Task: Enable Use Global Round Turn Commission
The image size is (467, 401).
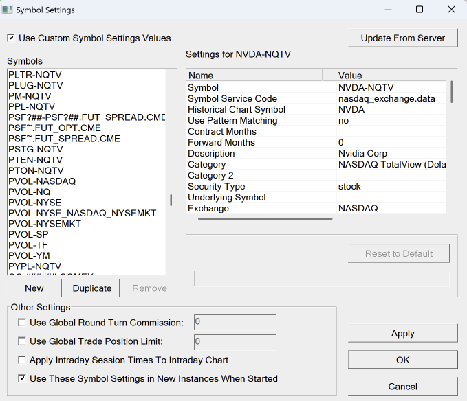Action: [x=22, y=323]
